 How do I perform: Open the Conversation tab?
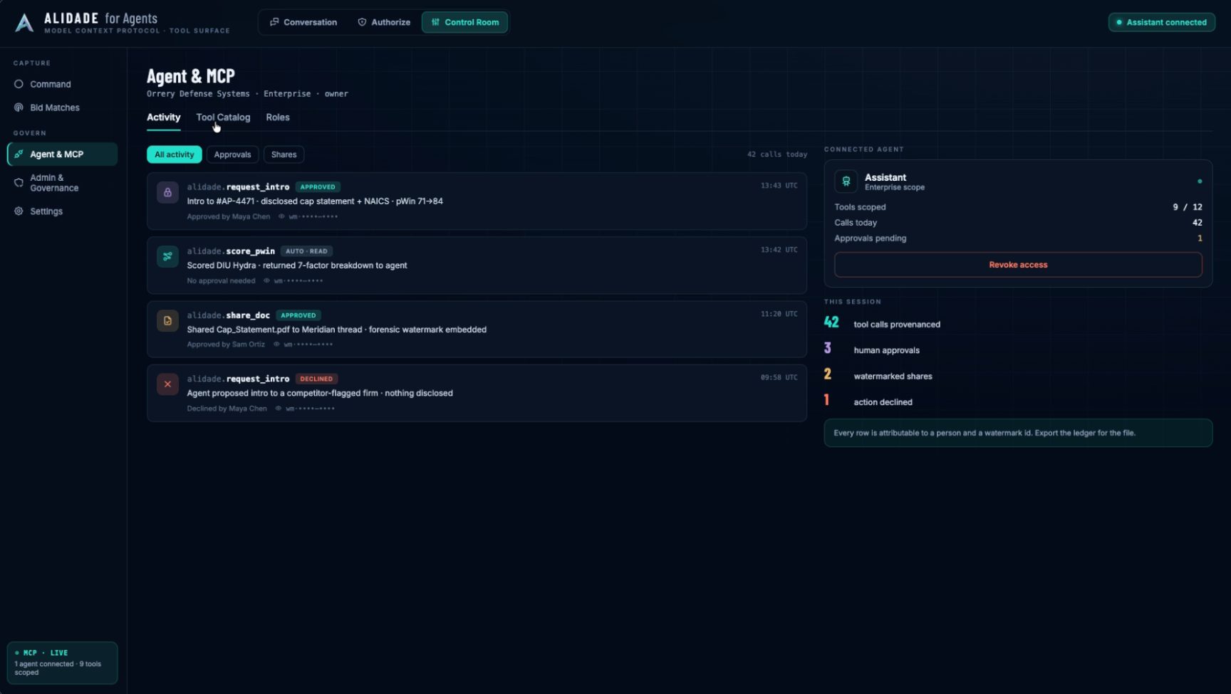[303, 22]
